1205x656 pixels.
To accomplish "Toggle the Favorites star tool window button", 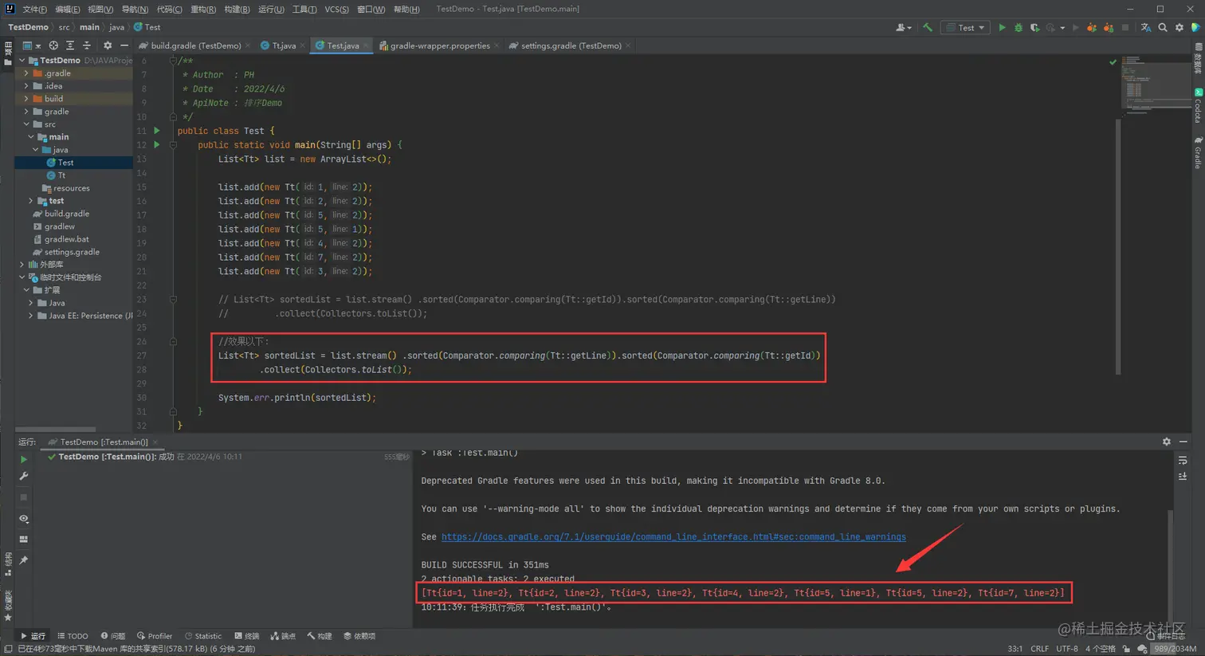I will click(x=8, y=606).
